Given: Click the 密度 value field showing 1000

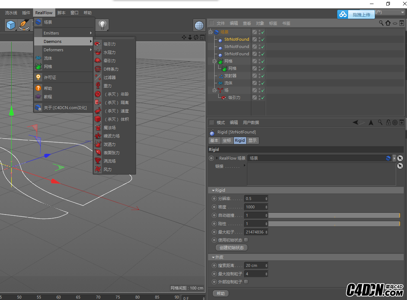Looking at the screenshot, I should coord(256,207).
